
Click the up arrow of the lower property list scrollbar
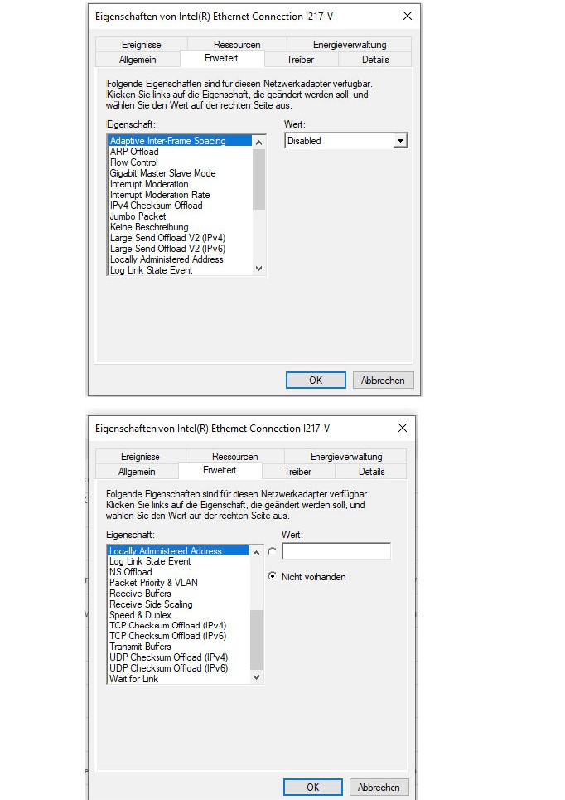coord(257,552)
